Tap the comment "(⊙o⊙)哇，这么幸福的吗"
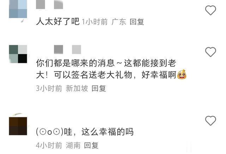 pos(85,132)
